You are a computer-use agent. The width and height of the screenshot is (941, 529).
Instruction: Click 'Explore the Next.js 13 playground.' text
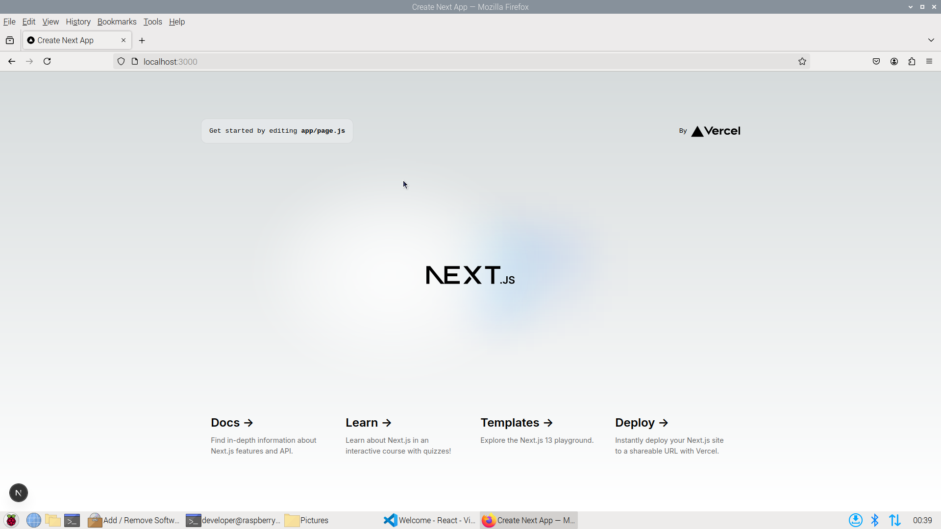tap(537, 440)
